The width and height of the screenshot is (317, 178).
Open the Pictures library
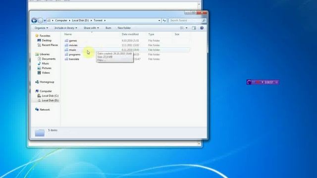coord(47,68)
